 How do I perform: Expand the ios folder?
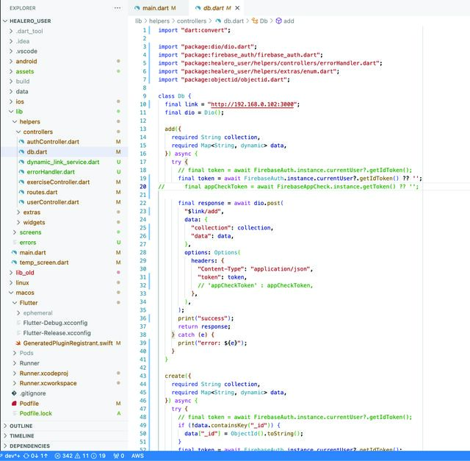click(11, 101)
